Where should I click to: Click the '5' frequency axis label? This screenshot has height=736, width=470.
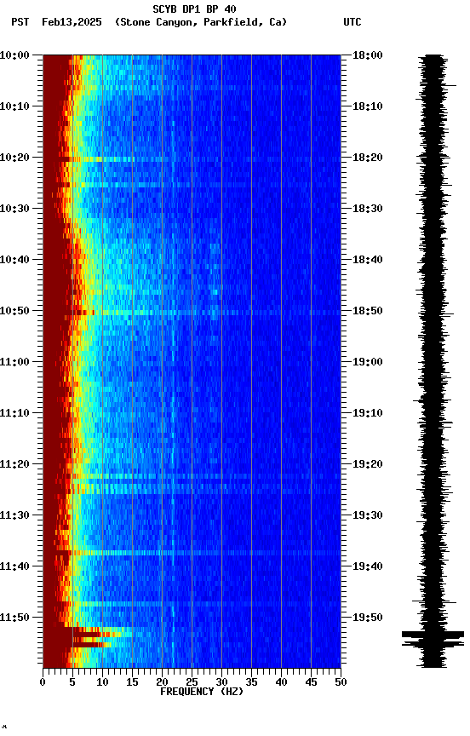pos(72,682)
